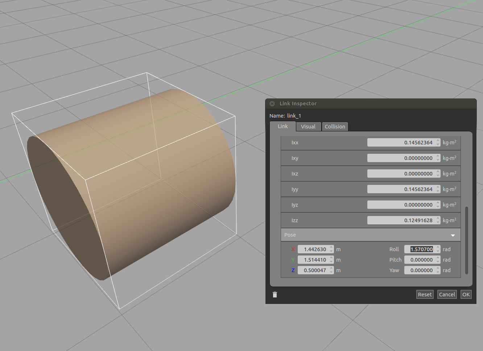Adjust the Yaw spinner arrows
Screen dimensions: 483x351
point(438,270)
